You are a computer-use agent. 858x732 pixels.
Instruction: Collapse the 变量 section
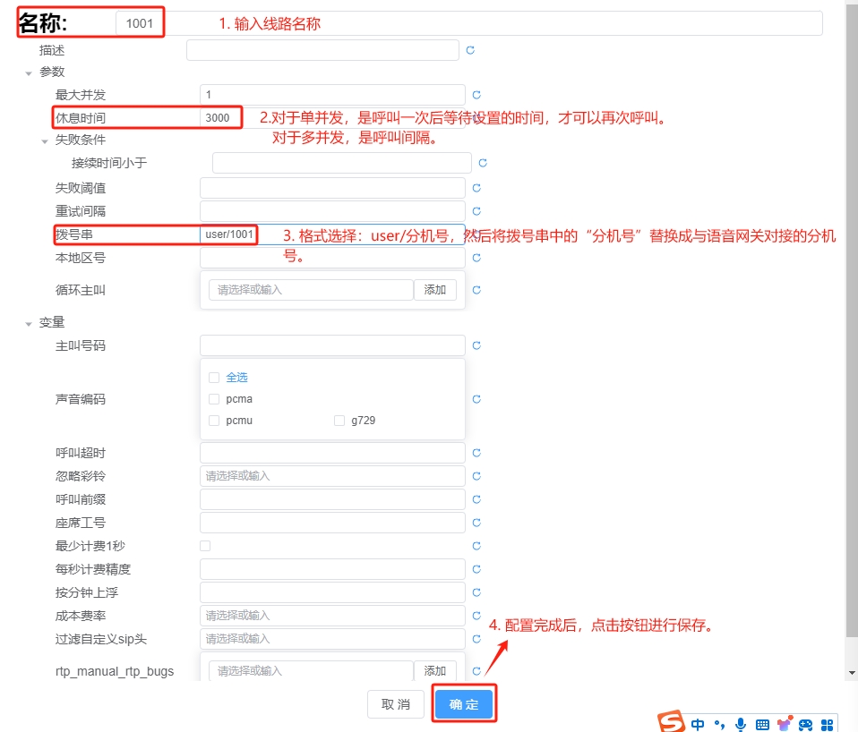(29, 323)
